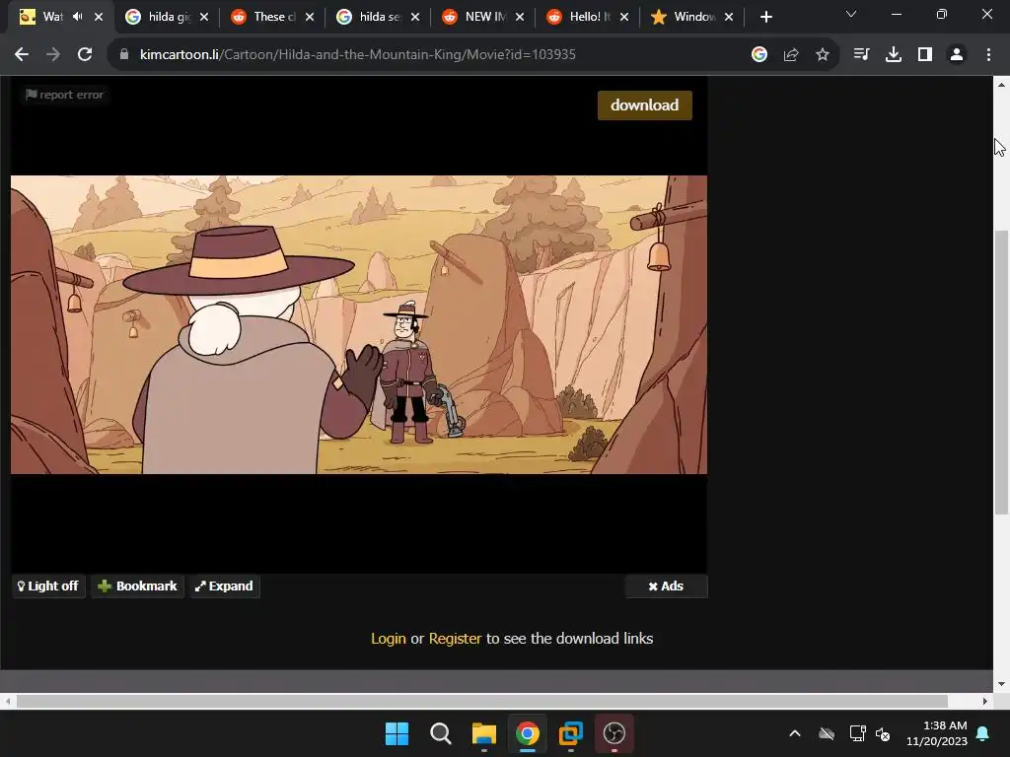Open network status tray icon
Image resolution: width=1010 pixels, height=757 pixels.
click(857, 733)
